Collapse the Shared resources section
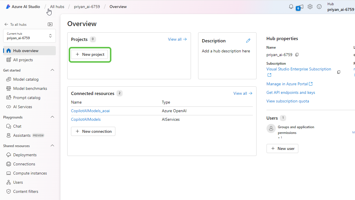 pyautogui.click(x=52, y=146)
